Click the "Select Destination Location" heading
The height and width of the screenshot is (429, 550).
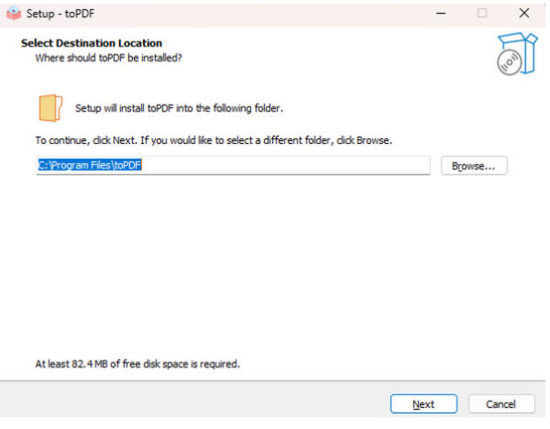tap(92, 43)
